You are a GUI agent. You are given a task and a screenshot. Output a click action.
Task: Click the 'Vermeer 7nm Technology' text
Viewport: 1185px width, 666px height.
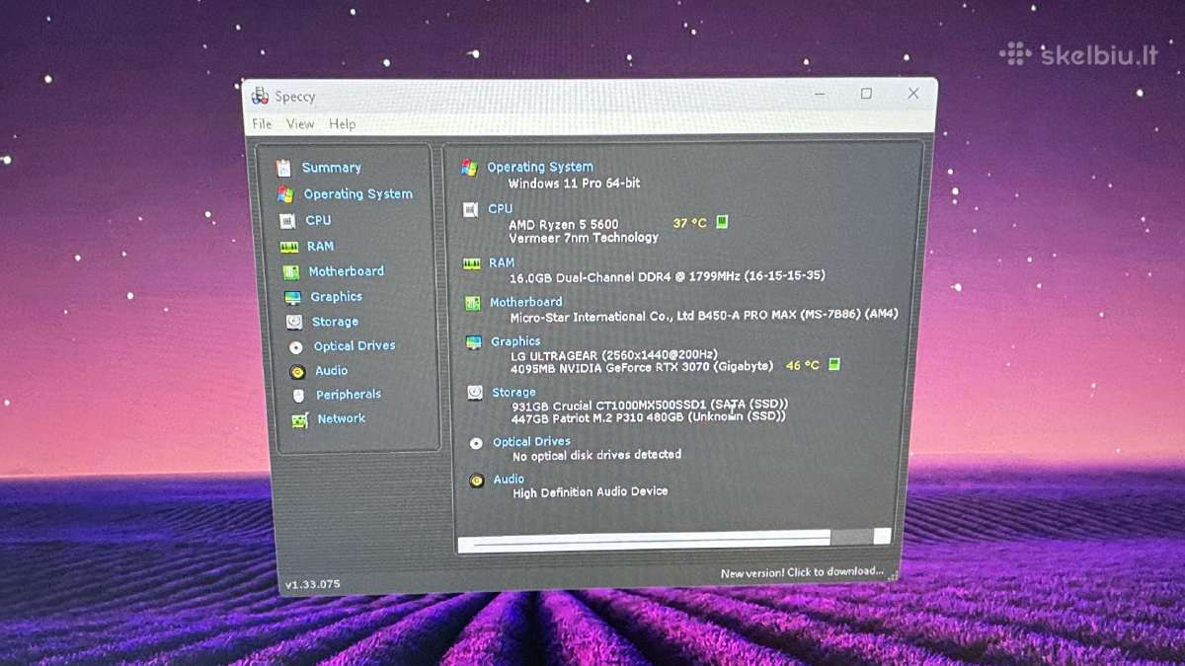tap(584, 238)
